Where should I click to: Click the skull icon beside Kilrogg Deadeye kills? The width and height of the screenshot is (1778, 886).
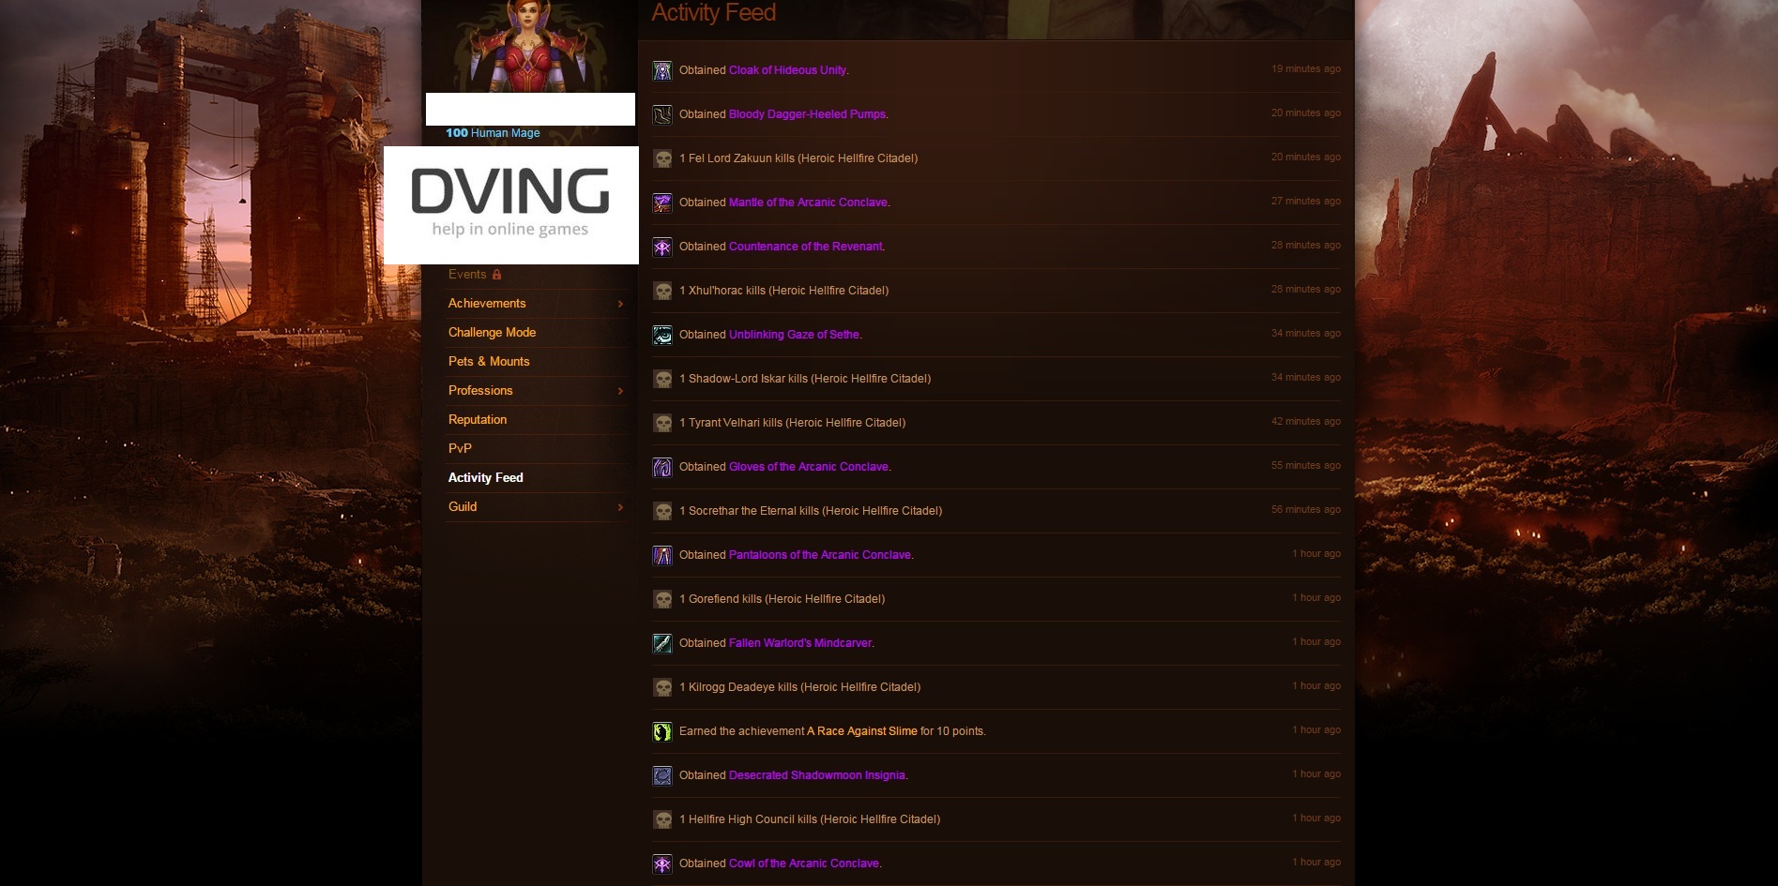click(662, 687)
